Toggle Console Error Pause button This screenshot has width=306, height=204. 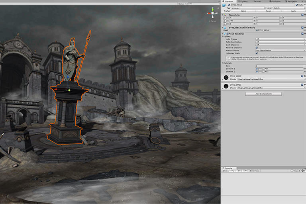pyautogui.click(x=255, y=171)
